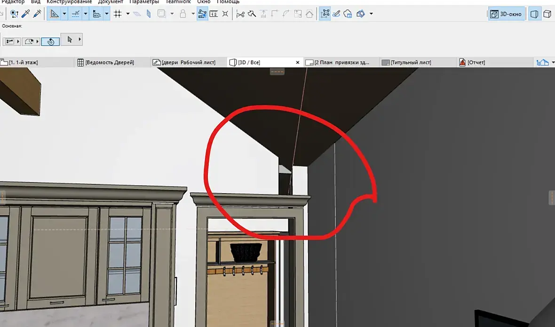Open the trace reference dropdown arrow

(x=172, y=14)
